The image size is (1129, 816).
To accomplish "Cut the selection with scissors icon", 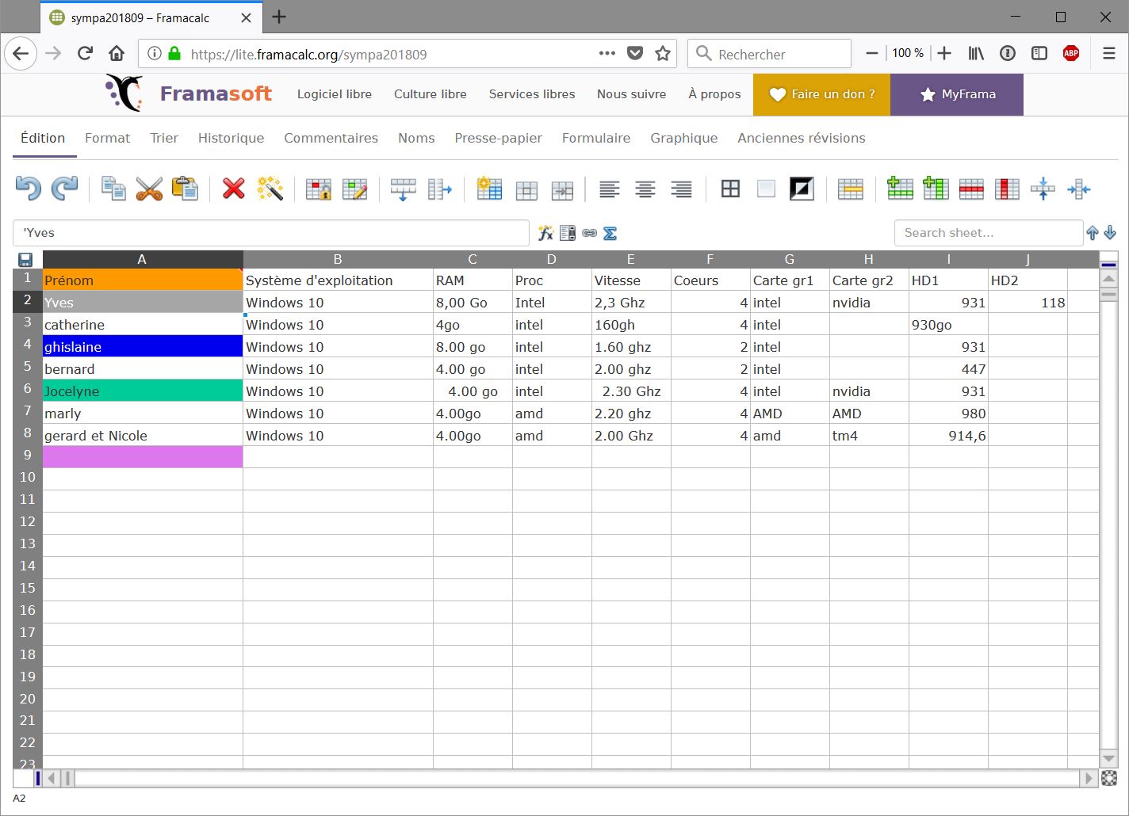I will coord(149,189).
